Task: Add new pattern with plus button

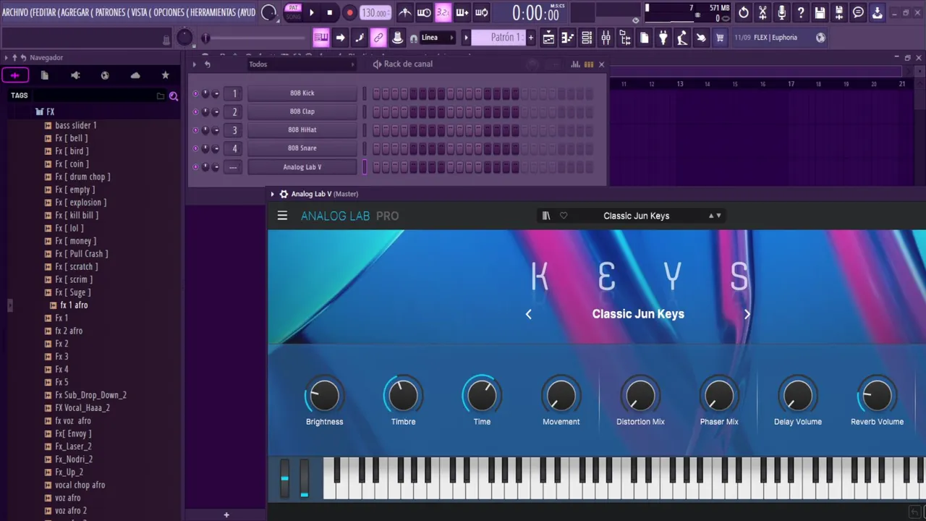Action: pos(531,38)
